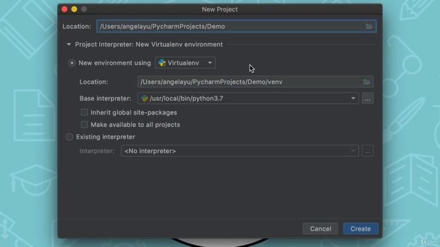Click the venv Location path field
Screen dimensions: 440x247
click(x=255, y=82)
